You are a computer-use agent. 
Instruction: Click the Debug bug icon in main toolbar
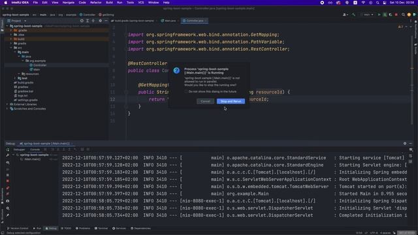(385, 14)
